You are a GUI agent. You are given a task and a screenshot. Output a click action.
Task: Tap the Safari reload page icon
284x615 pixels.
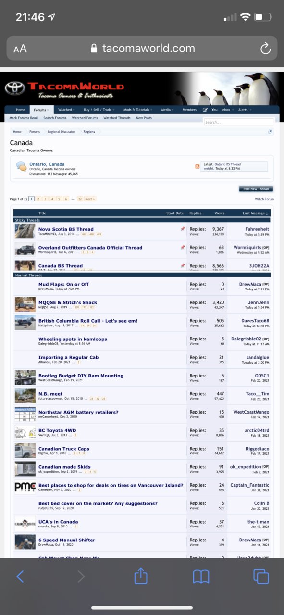(x=265, y=48)
